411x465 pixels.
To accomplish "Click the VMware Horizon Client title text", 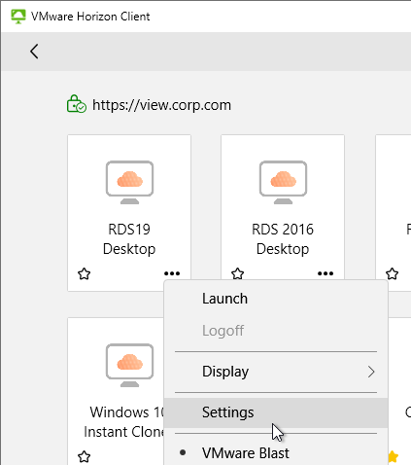I will 90,17.
